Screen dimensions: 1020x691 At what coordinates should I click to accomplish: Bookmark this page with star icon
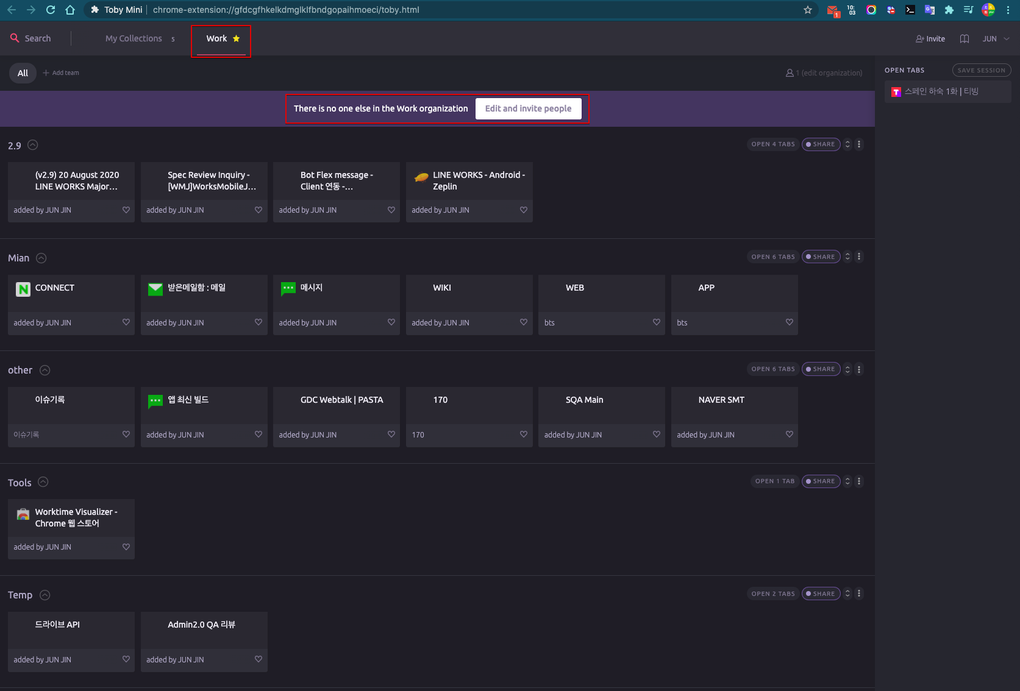(x=808, y=10)
